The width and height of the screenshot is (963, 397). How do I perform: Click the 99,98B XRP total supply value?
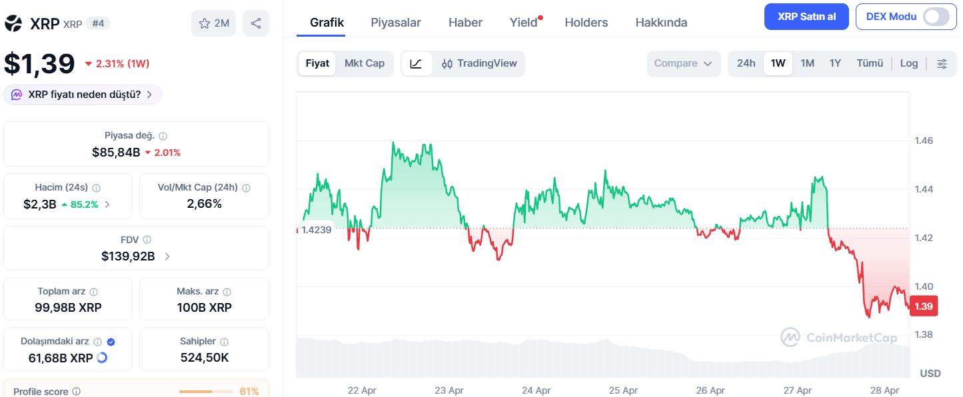click(68, 308)
